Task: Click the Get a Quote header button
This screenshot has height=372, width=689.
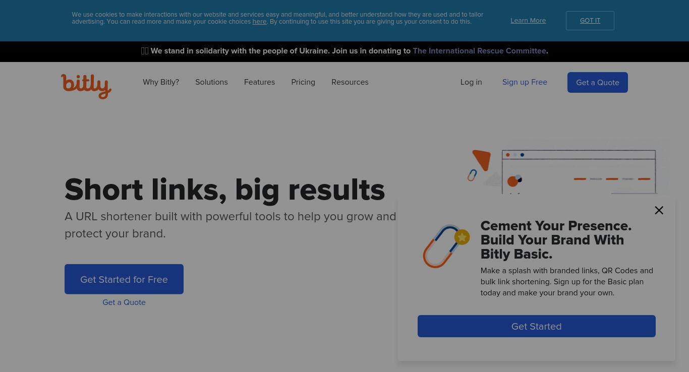Action: click(598, 83)
